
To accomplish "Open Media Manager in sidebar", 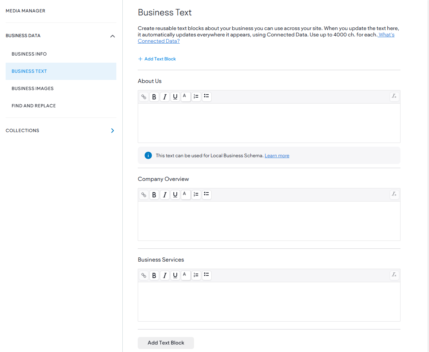I will pos(26,11).
